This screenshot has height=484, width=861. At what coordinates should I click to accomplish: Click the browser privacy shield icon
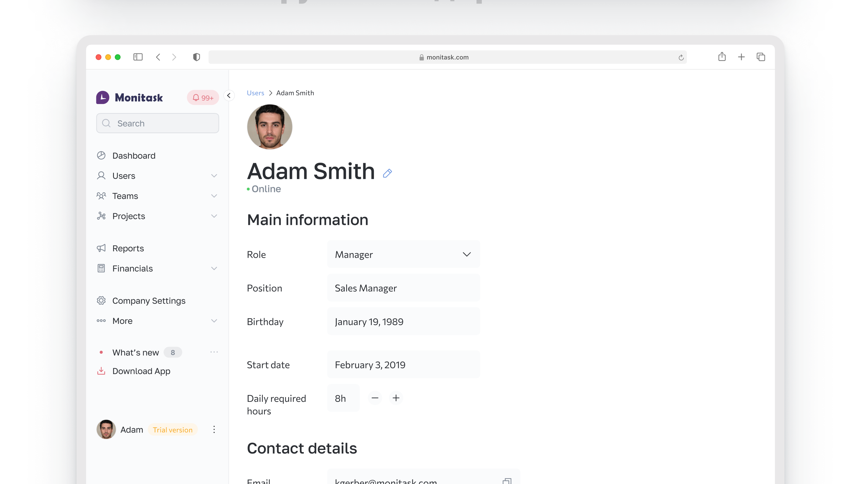[x=196, y=57]
